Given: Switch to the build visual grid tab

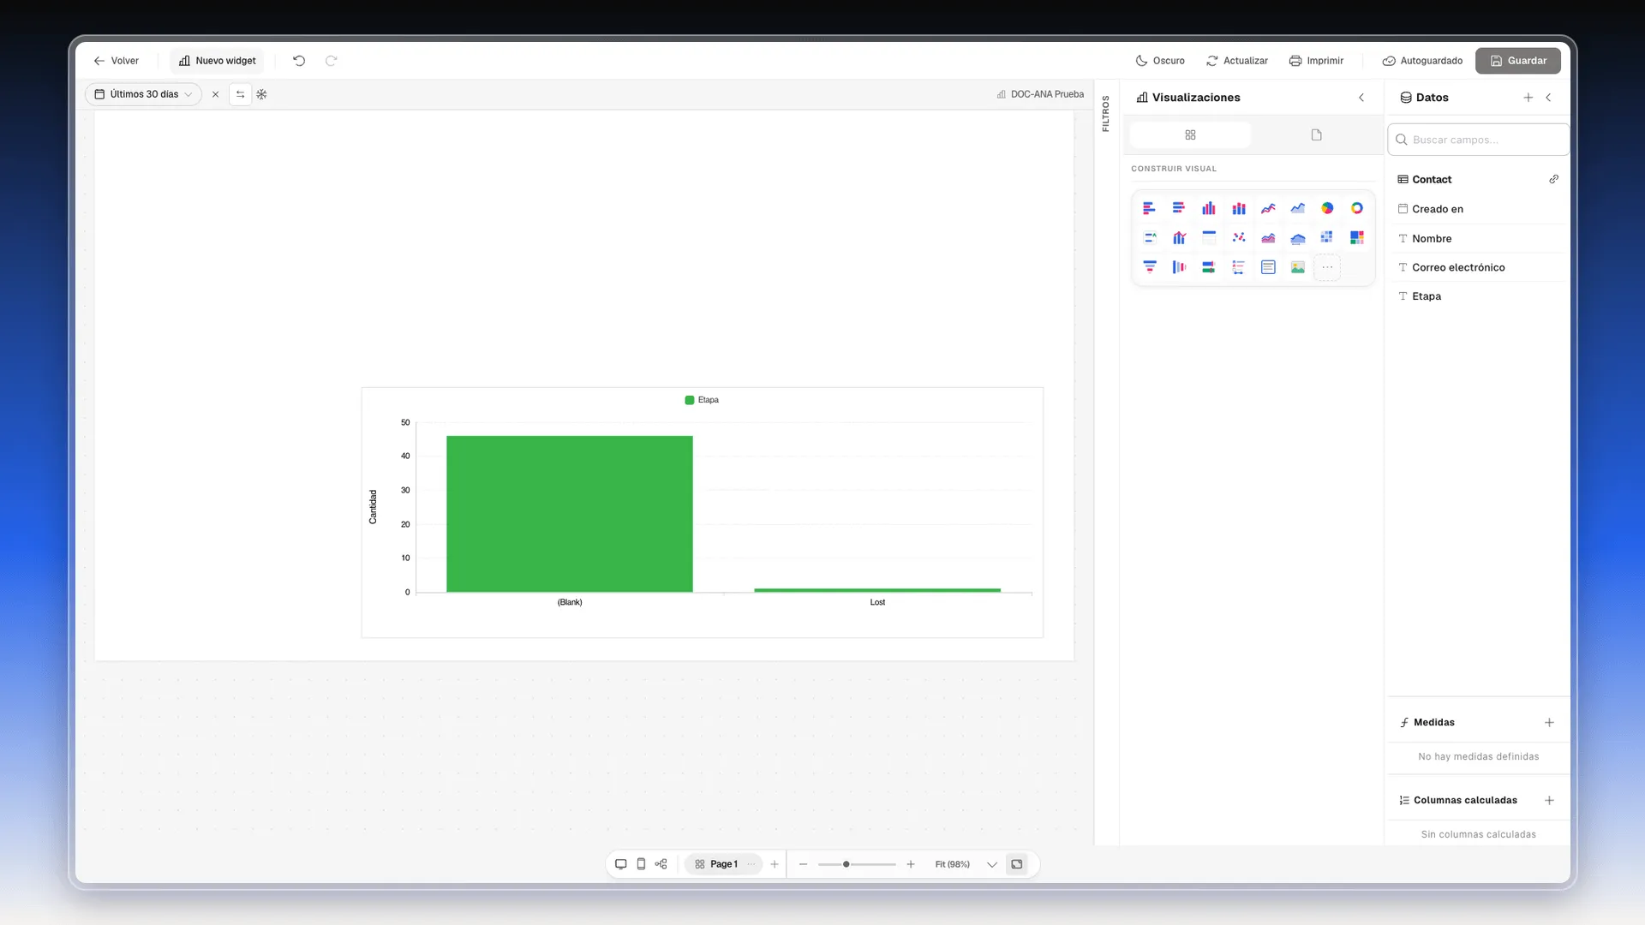Looking at the screenshot, I should 1190,134.
